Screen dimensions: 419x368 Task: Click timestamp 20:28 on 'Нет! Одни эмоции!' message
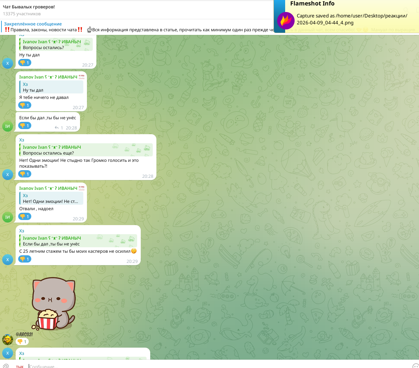[148, 176]
